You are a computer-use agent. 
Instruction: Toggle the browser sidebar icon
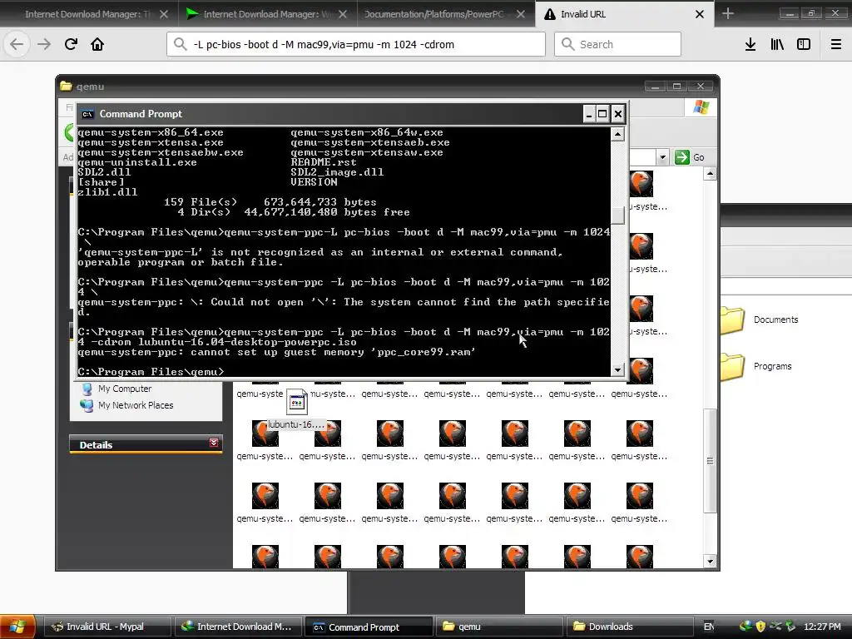tap(804, 44)
